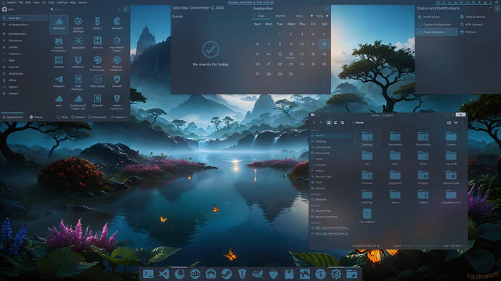This screenshot has width=501, height=281.
Task: Open Power & Battery in status panel
Action: [437, 32]
